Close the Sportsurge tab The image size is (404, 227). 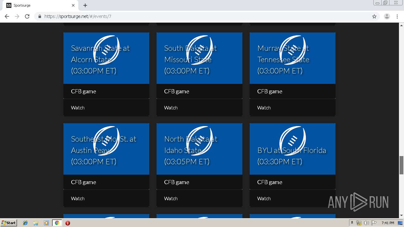coord(73,5)
